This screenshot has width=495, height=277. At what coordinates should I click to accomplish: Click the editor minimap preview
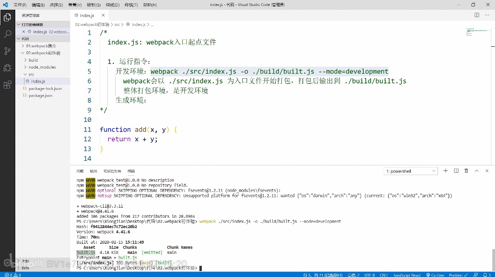(477, 32)
